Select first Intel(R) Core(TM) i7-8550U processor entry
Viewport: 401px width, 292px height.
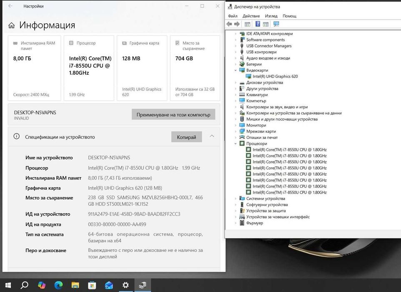coord(289,150)
